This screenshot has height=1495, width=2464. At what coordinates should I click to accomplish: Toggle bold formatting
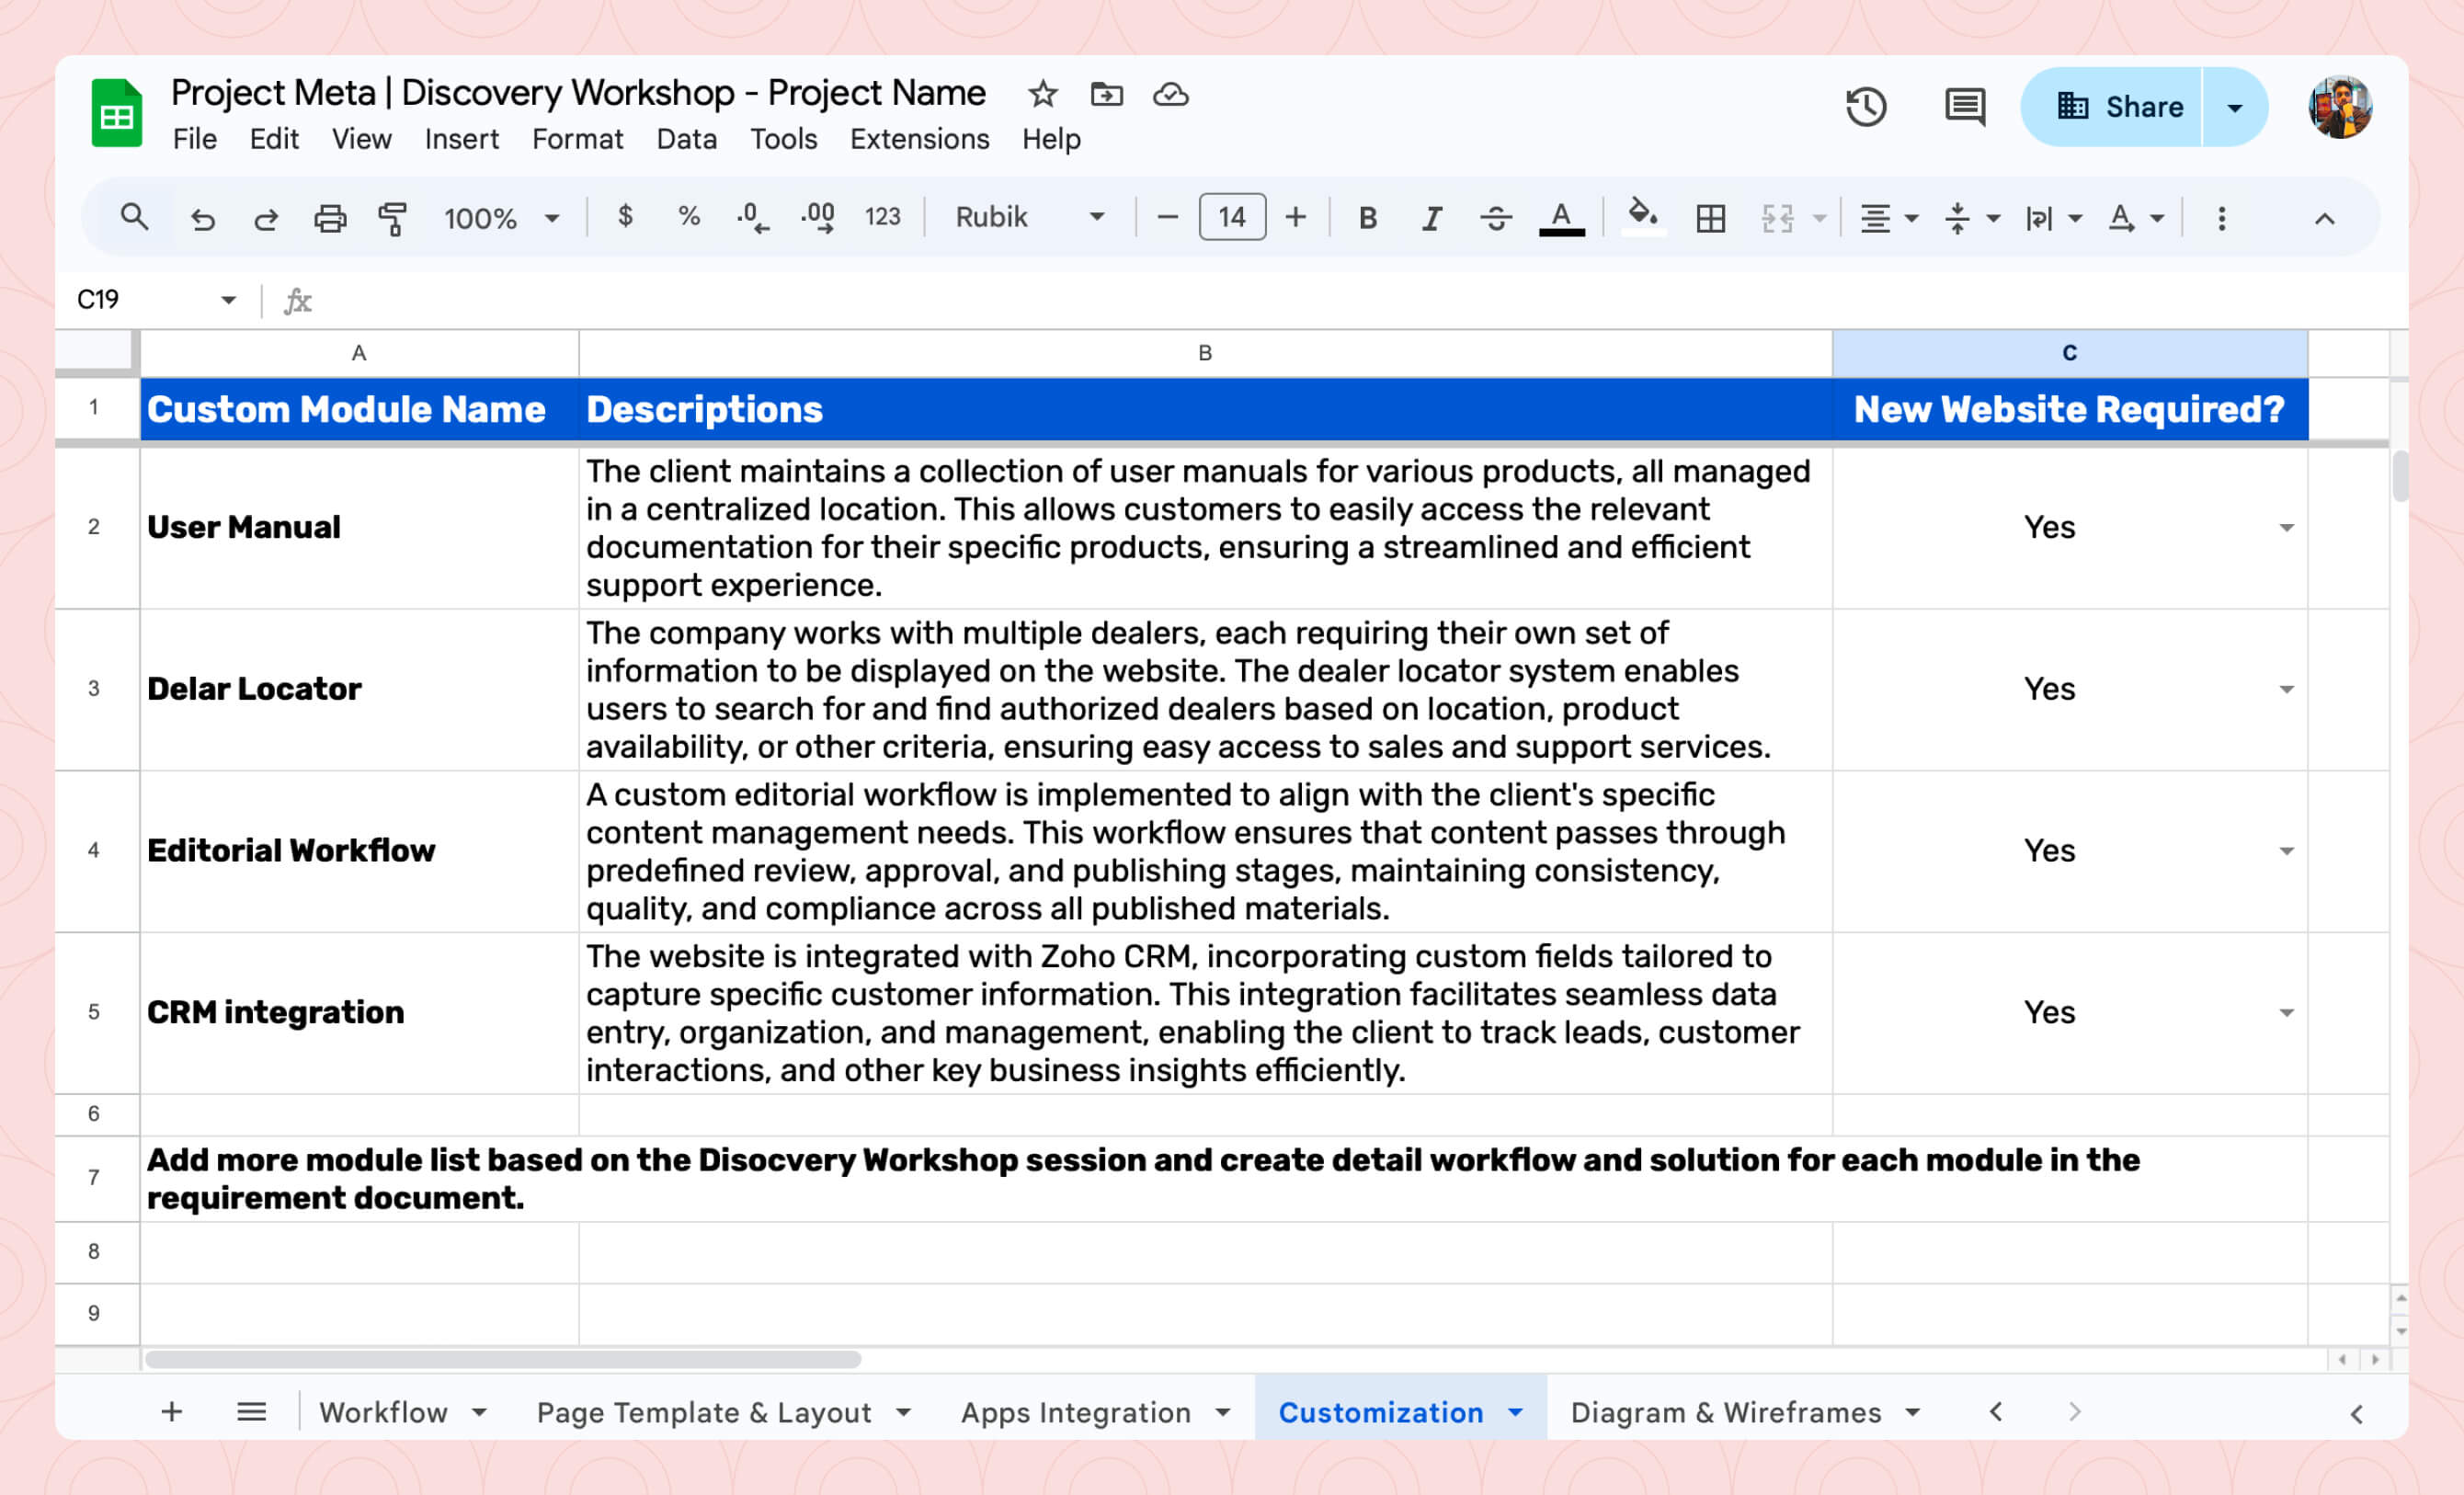(1367, 218)
